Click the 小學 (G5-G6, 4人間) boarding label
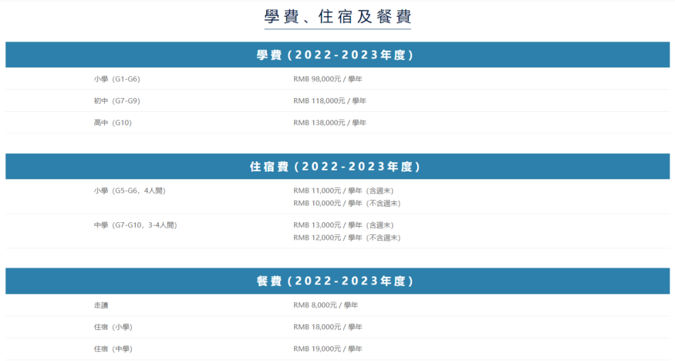This screenshot has height=361, width=675. pos(129,190)
